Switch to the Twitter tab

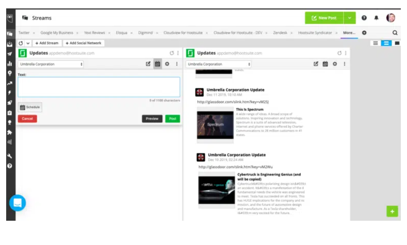tap(24, 33)
